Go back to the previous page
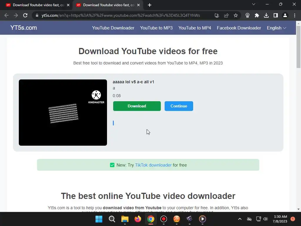 pyautogui.click(x=6, y=15)
